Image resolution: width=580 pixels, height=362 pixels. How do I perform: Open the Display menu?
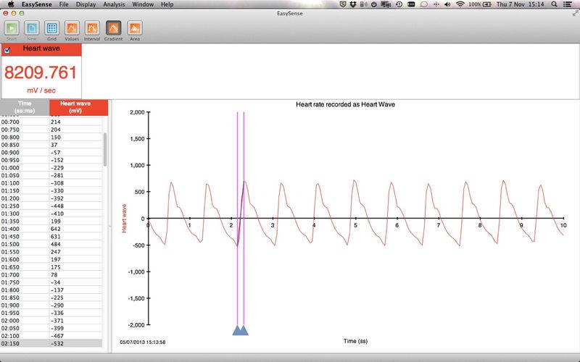pyautogui.click(x=86, y=4)
